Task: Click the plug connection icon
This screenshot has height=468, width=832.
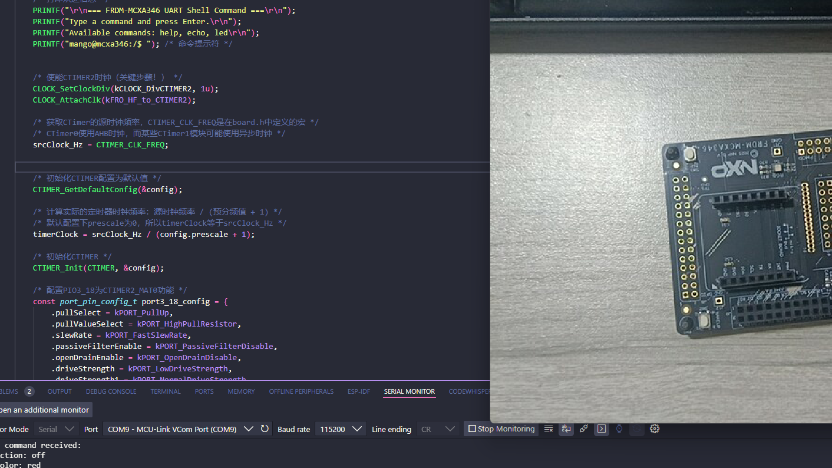Action: 583,429
